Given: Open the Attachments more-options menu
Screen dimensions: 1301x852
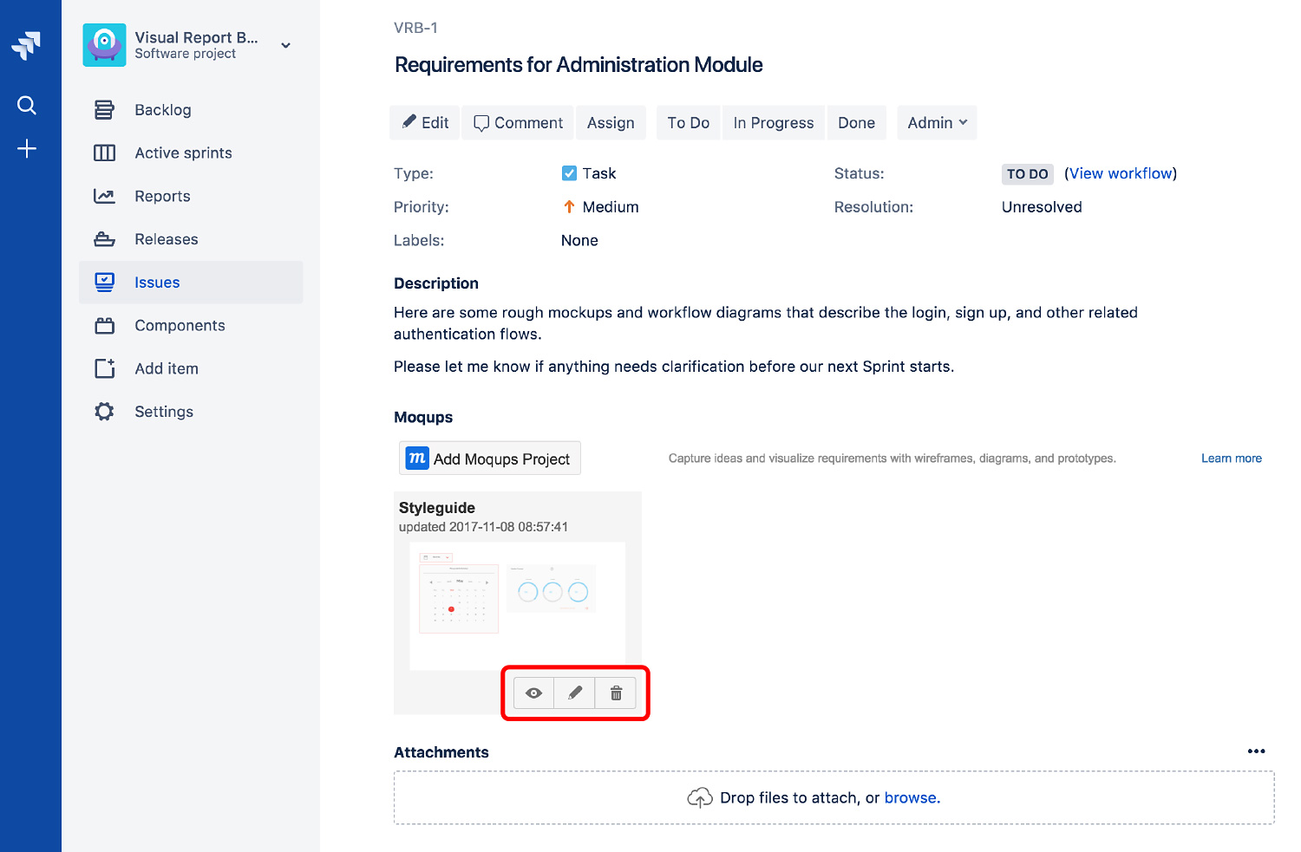Looking at the screenshot, I should tap(1256, 751).
